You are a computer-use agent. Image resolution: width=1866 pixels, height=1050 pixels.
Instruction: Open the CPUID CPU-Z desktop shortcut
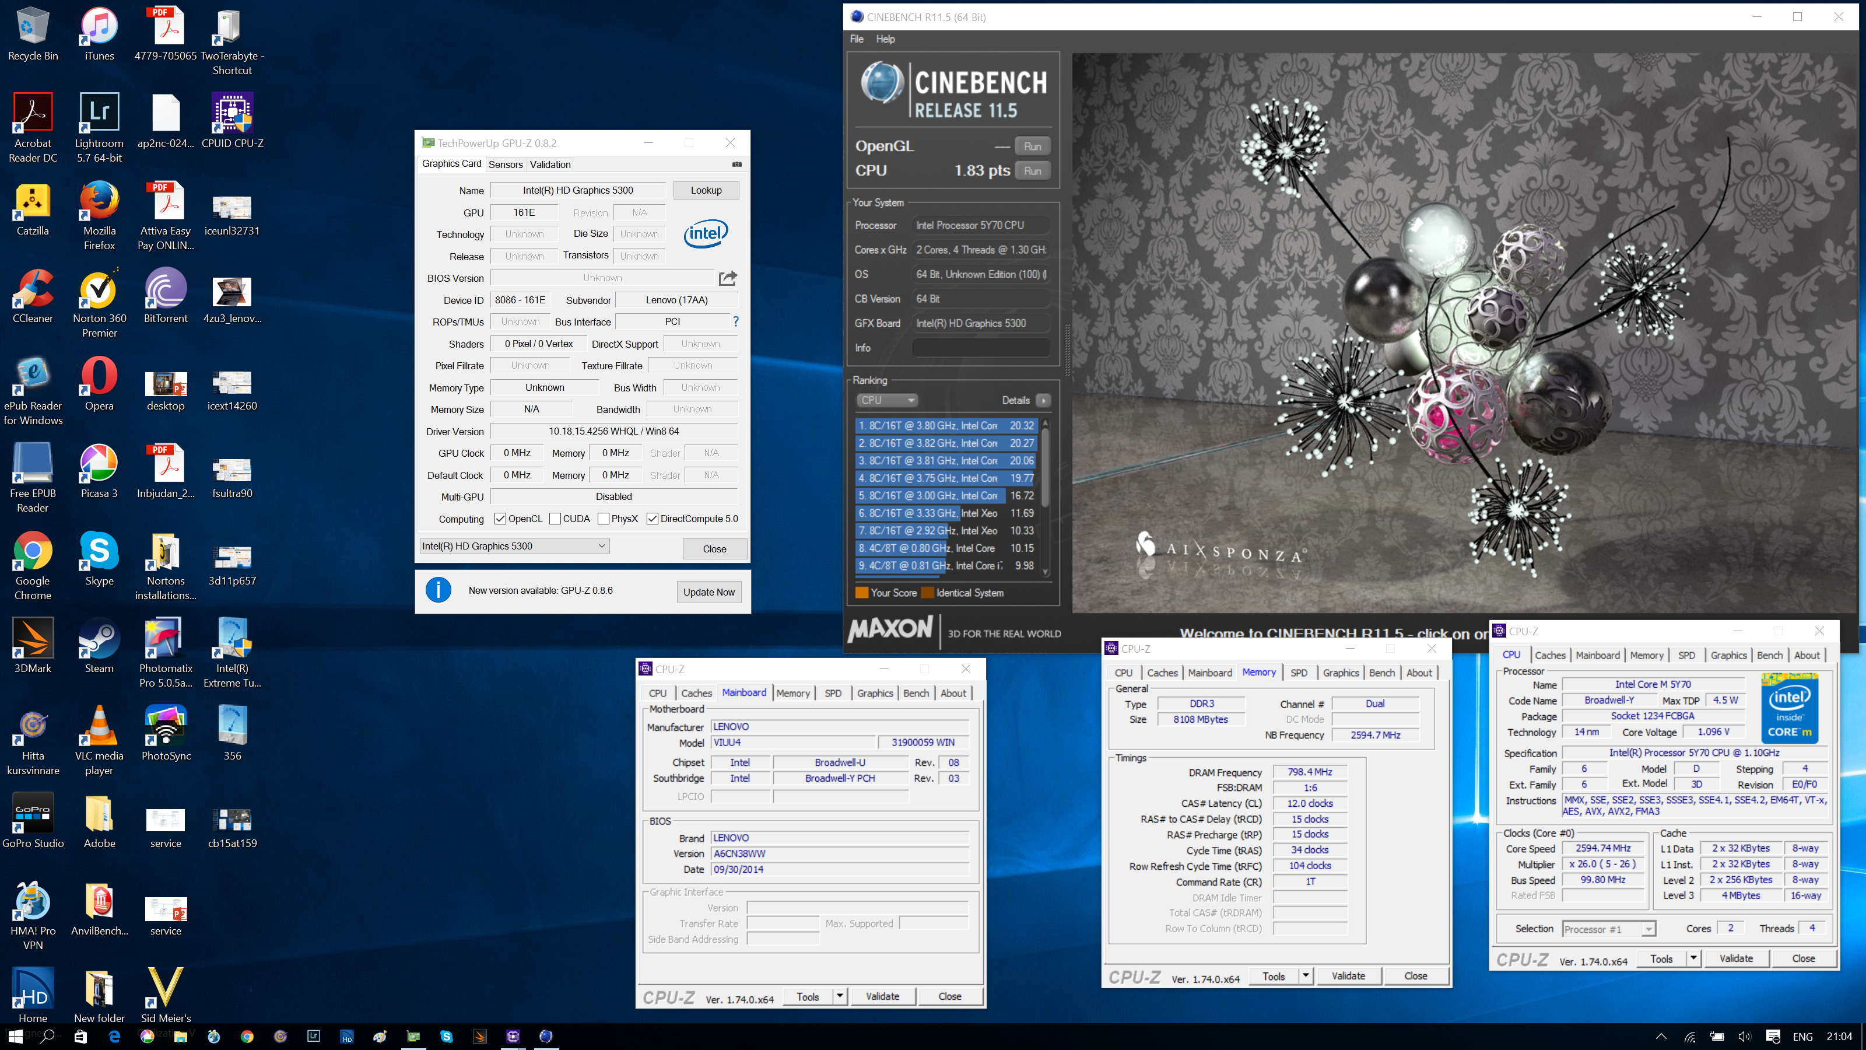(233, 121)
